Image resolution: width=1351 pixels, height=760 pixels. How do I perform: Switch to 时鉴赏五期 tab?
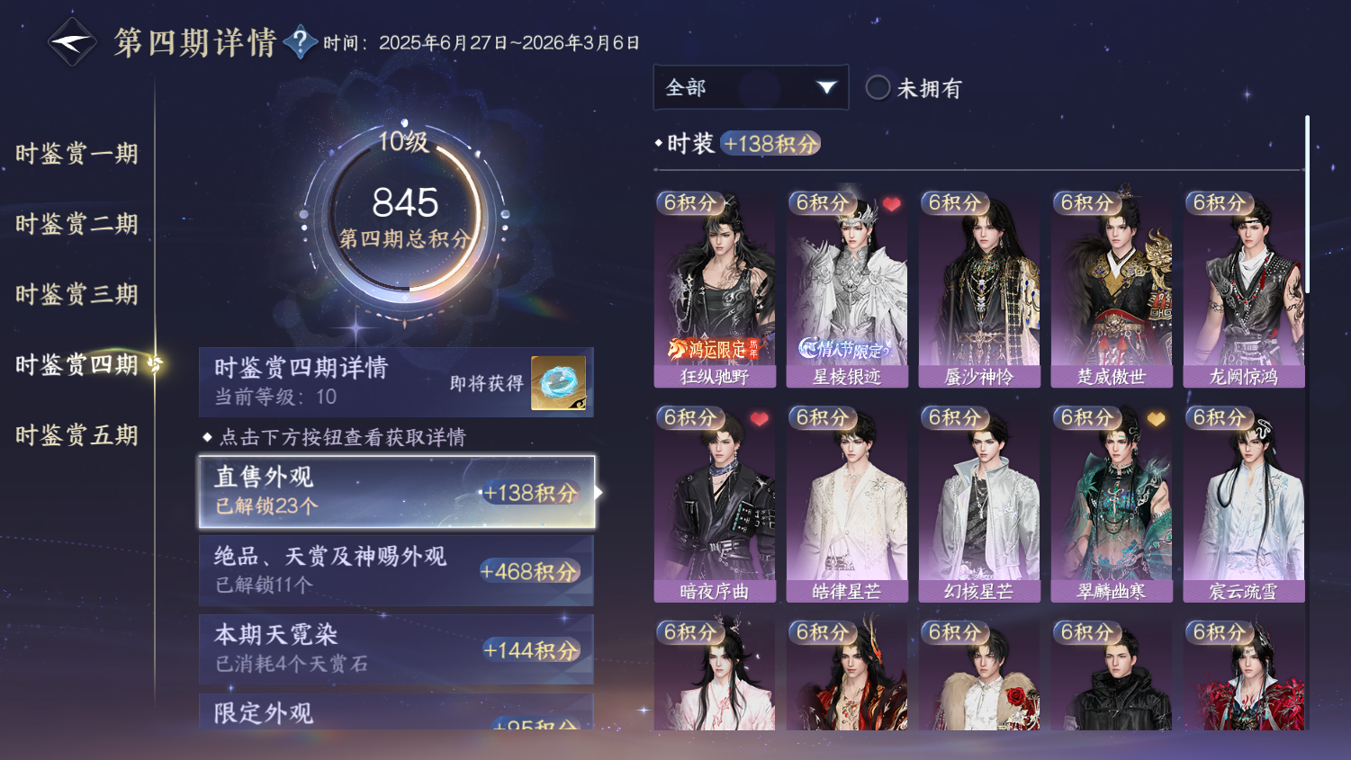click(x=77, y=435)
